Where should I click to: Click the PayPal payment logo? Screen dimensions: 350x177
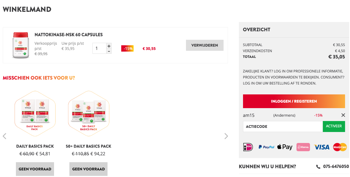pyautogui.click(x=266, y=147)
